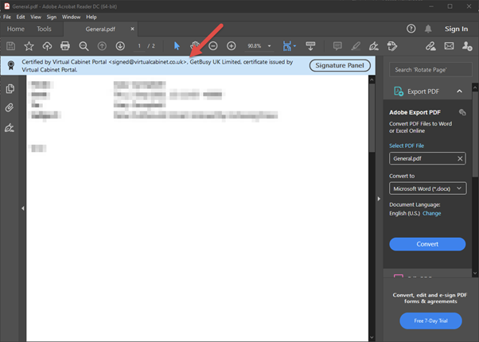Collapse the Export PDF section chevron
479x342 pixels.
click(459, 91)
